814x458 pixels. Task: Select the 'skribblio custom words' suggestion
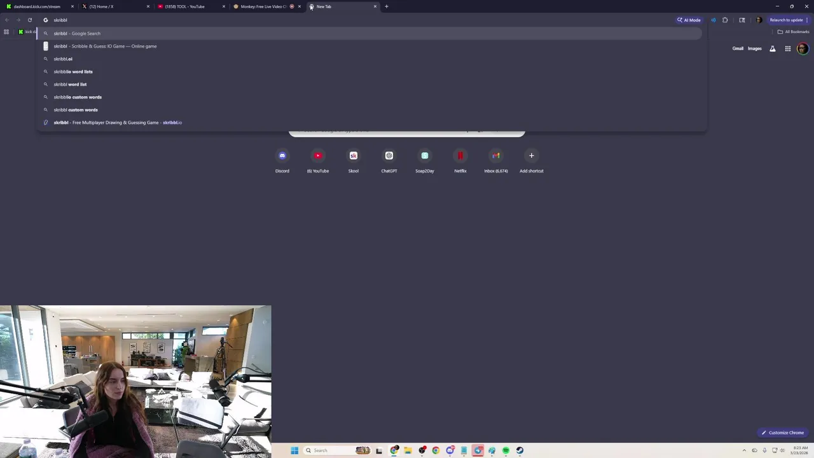tap(371, 97)
